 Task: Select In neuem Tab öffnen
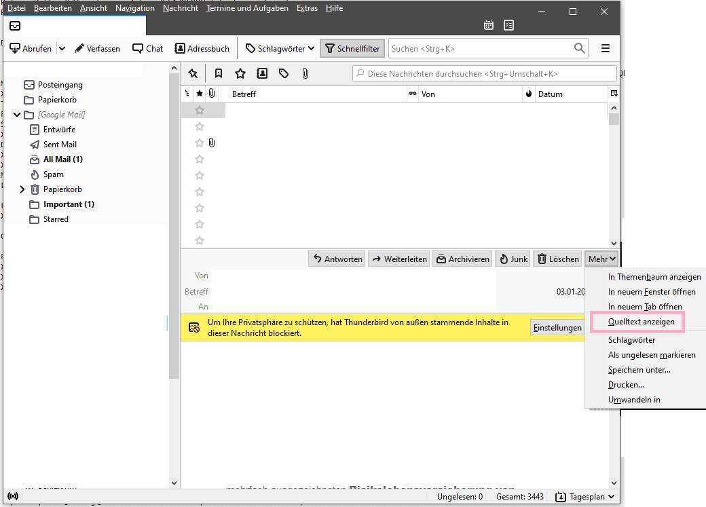point(645,307)
